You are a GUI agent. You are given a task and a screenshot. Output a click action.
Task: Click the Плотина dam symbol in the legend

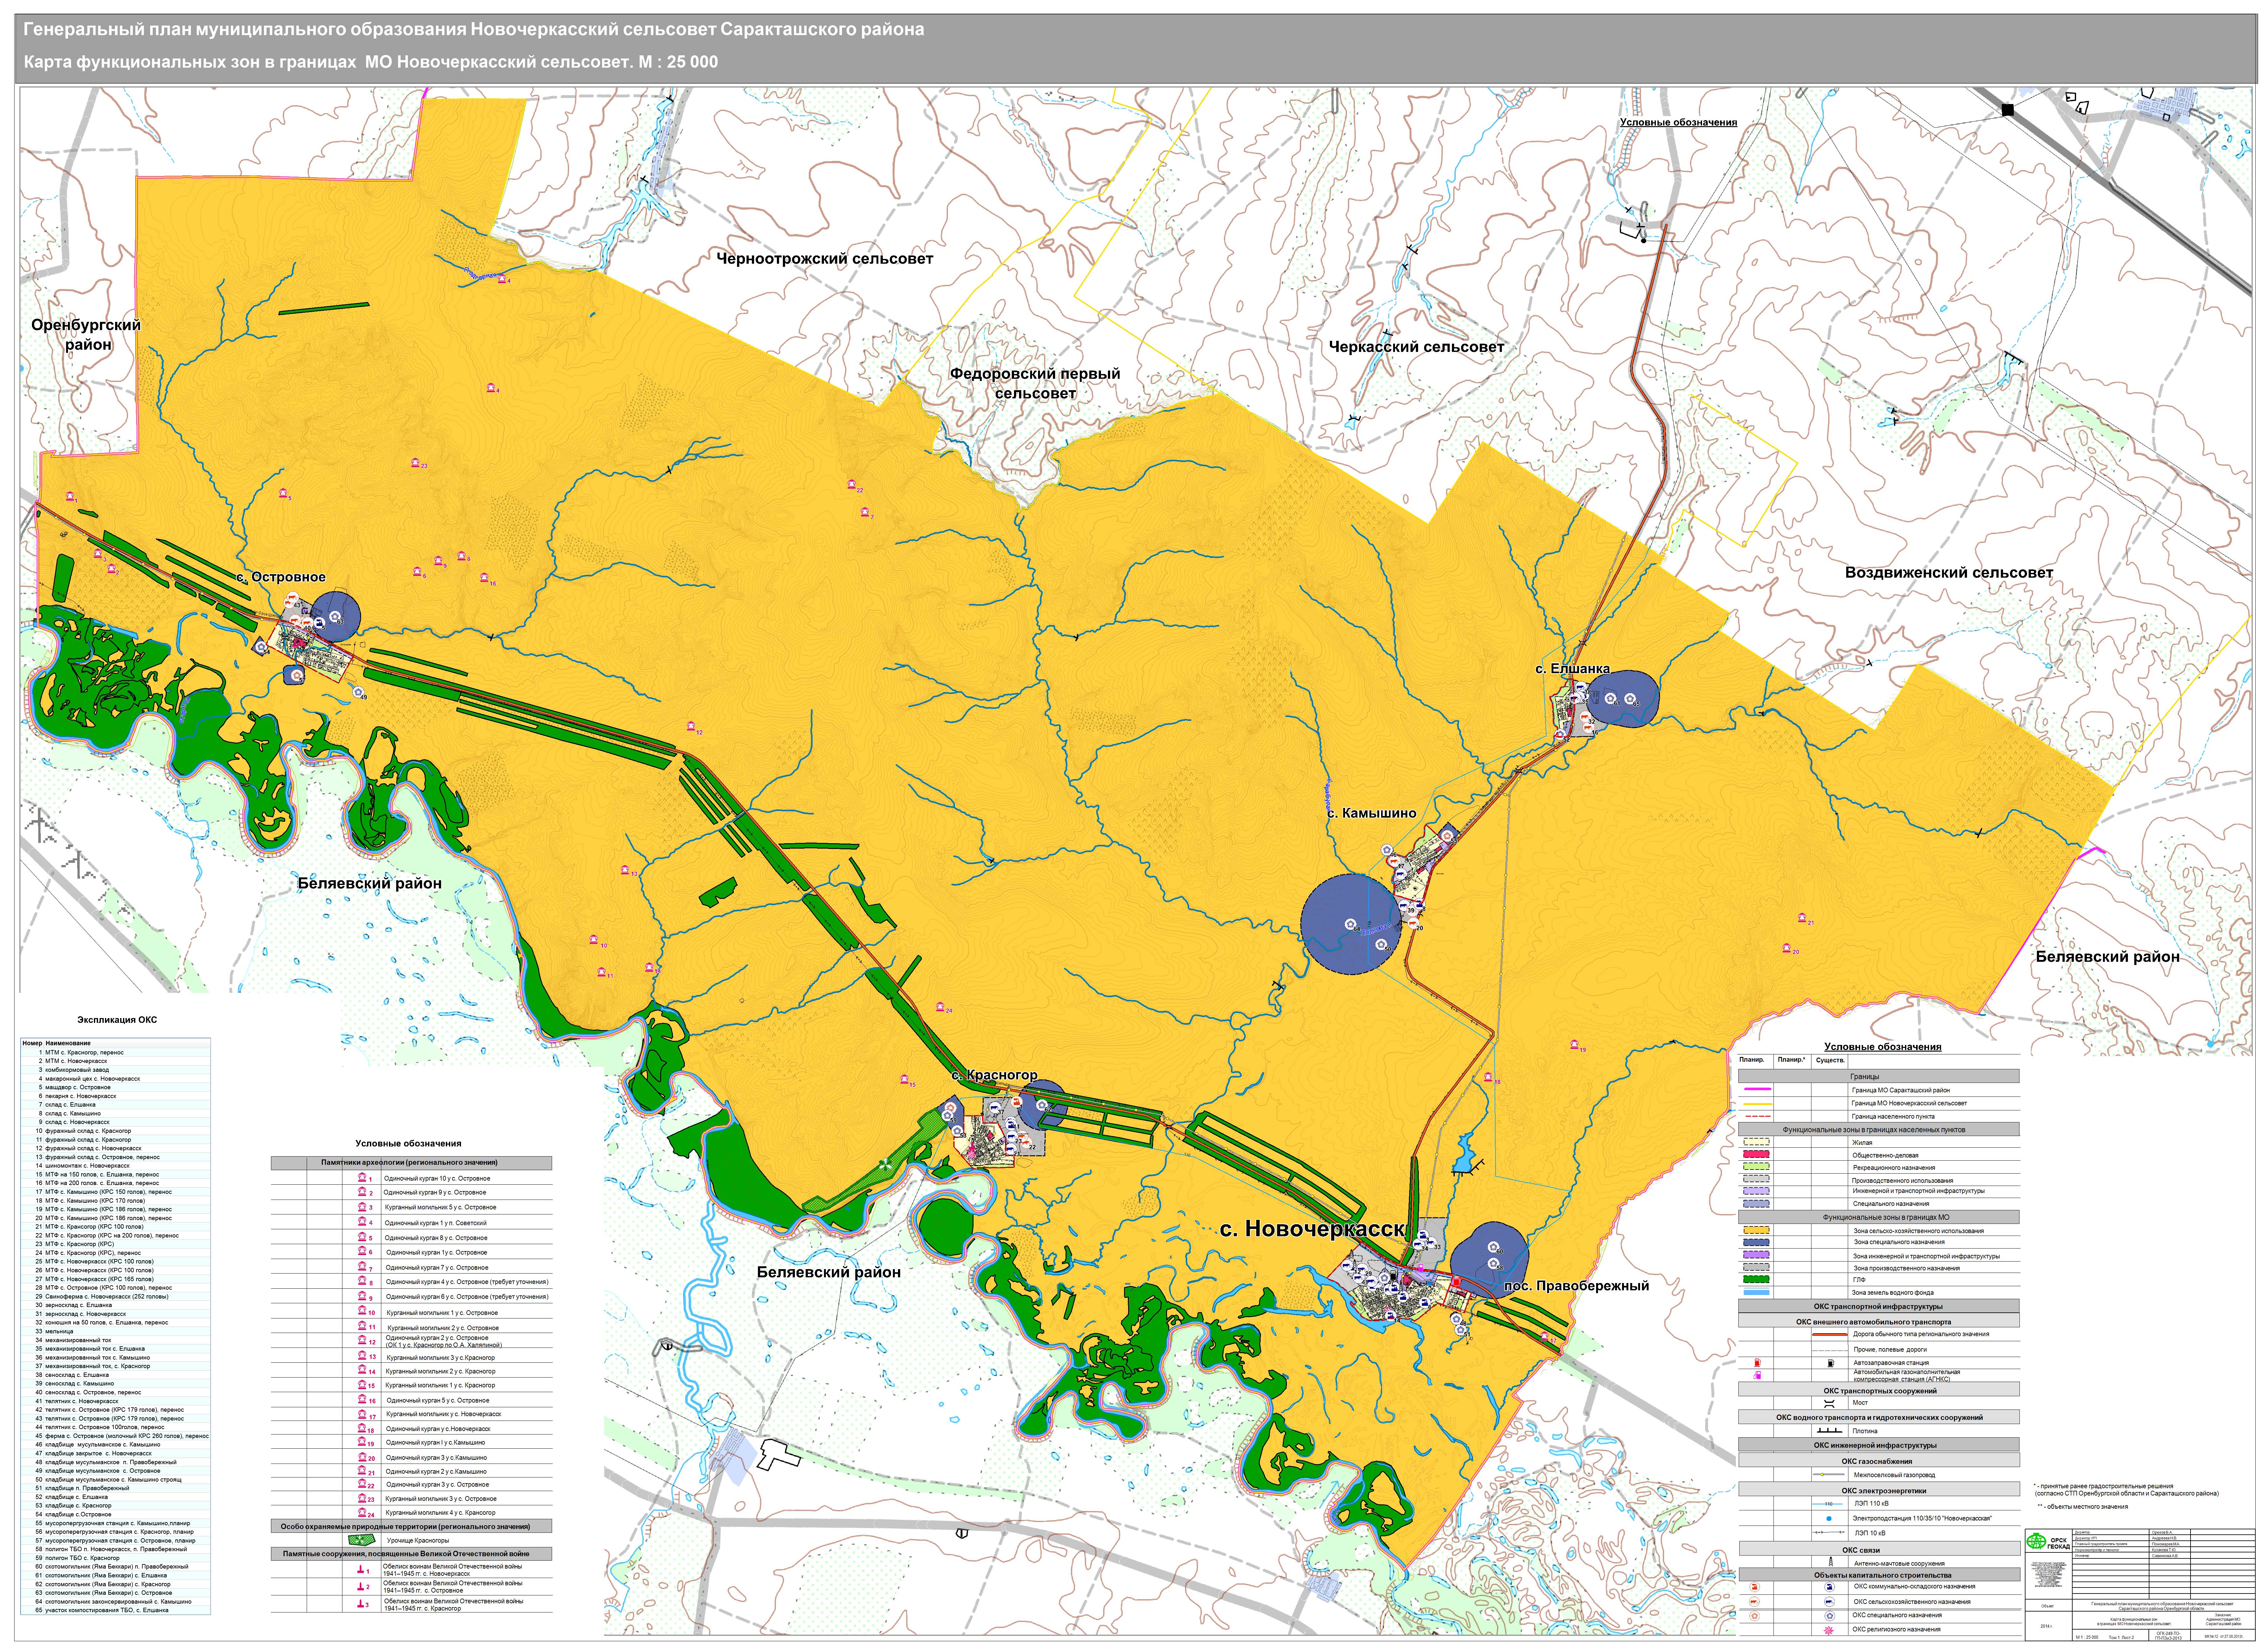point(1830,1430)
